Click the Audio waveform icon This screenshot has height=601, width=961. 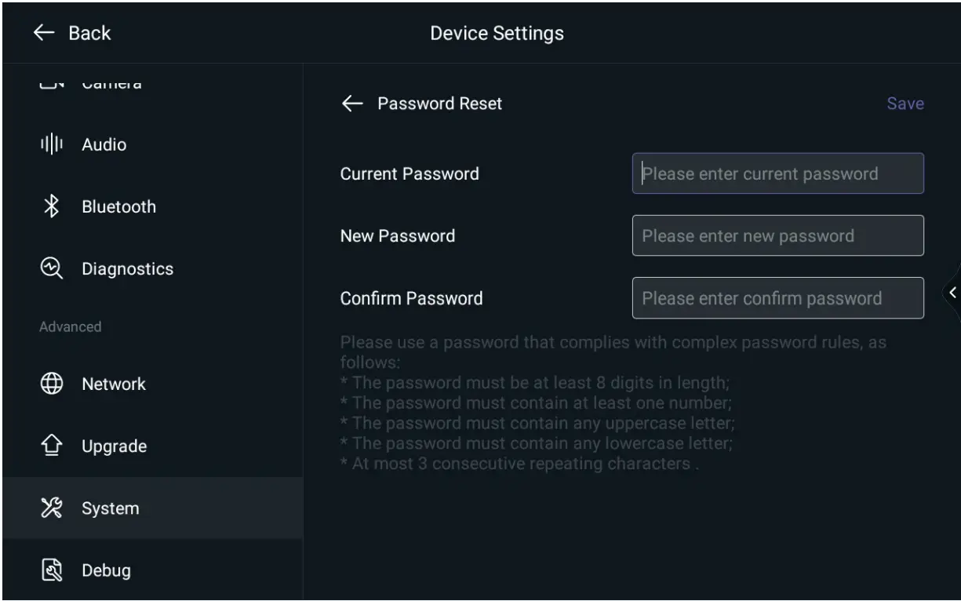52,145
